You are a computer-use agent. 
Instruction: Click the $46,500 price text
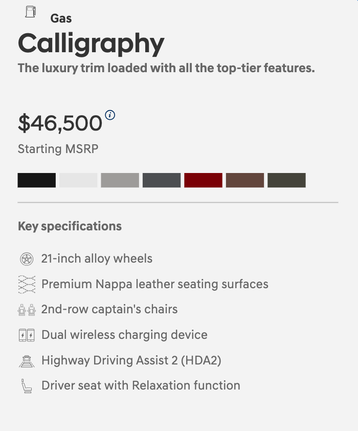point(60,123)
